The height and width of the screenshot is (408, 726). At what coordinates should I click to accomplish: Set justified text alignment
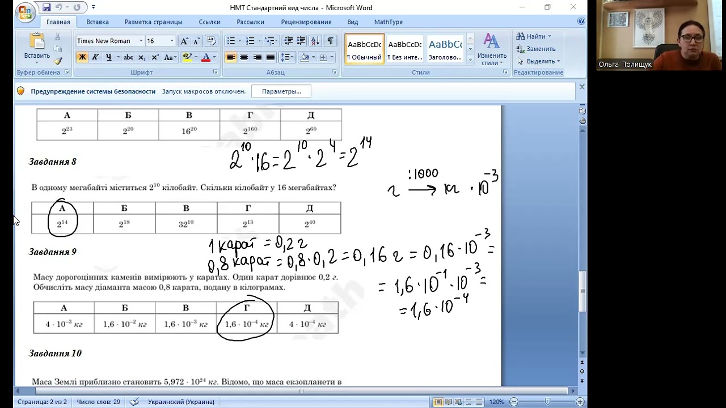[271, 57]
